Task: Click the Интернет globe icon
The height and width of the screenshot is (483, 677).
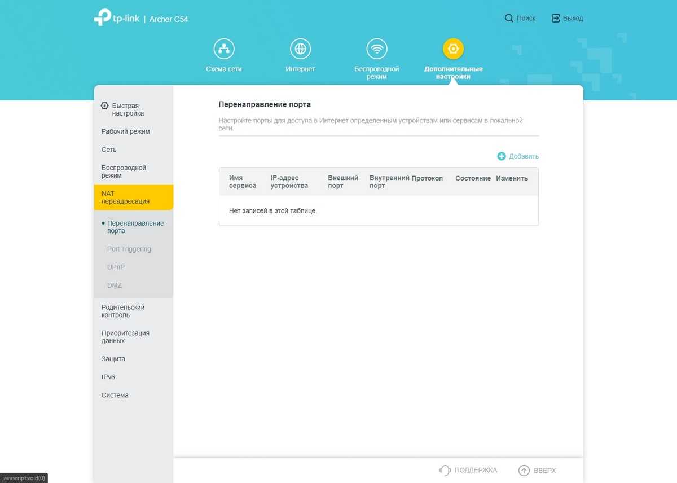Action: click(300, 49)
